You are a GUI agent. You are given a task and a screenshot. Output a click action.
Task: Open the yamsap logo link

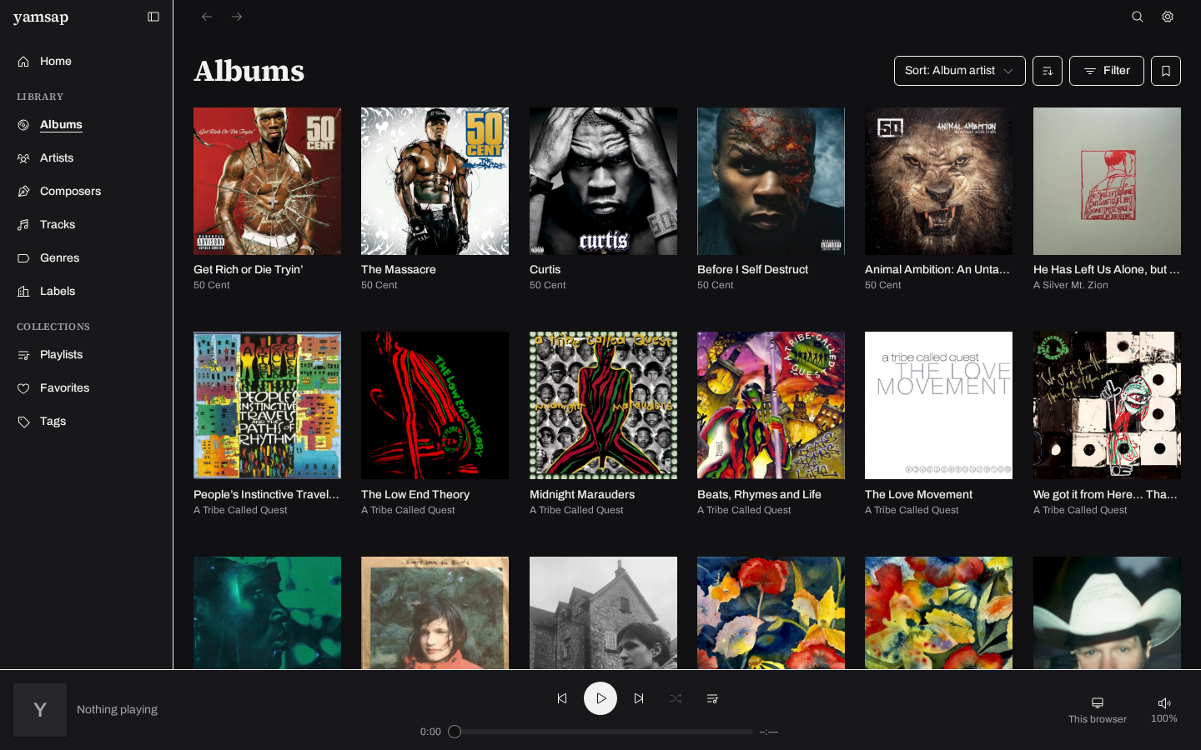click(x=41, y=17)
